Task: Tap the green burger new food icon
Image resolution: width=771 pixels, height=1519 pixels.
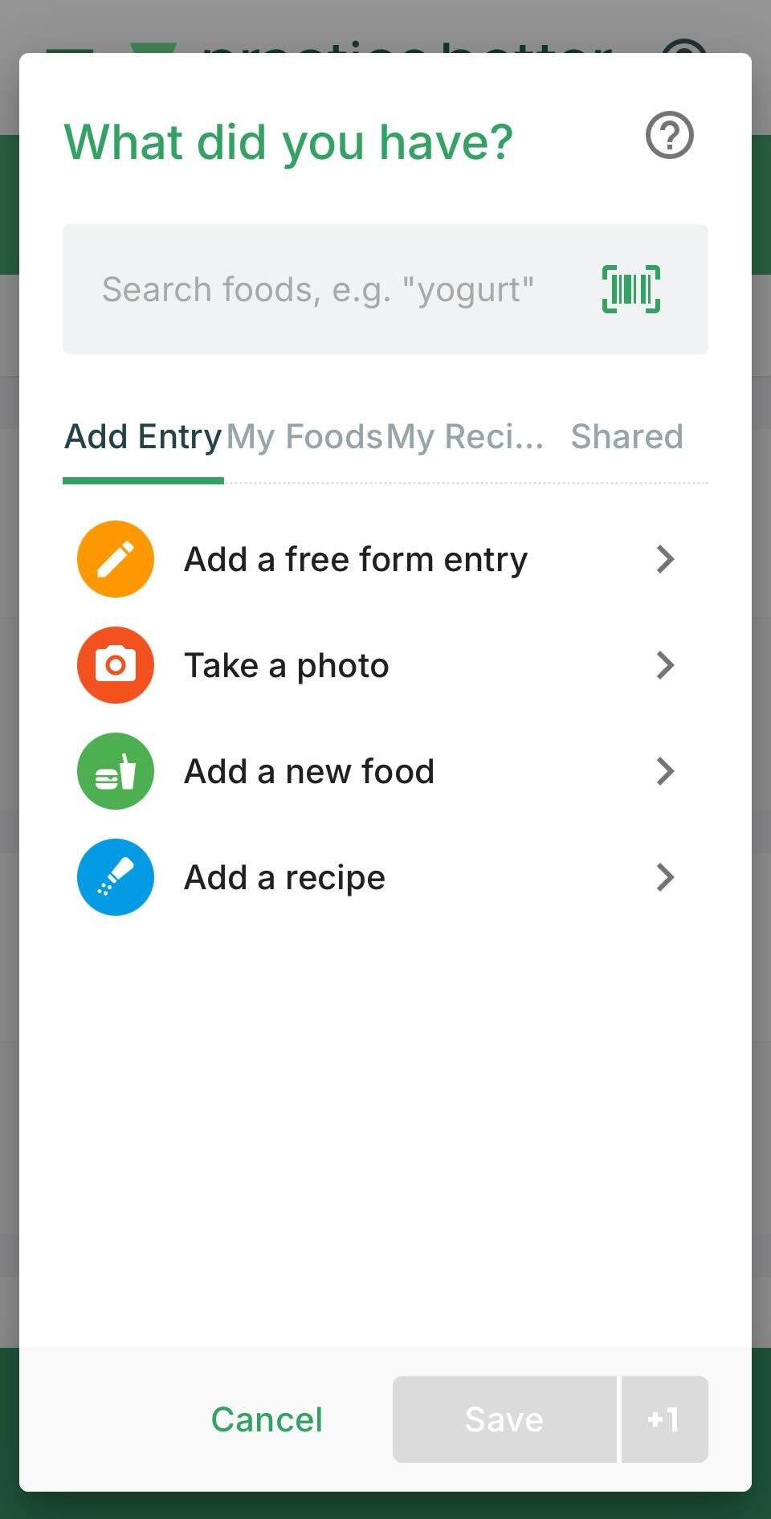Action: (116, 771)
